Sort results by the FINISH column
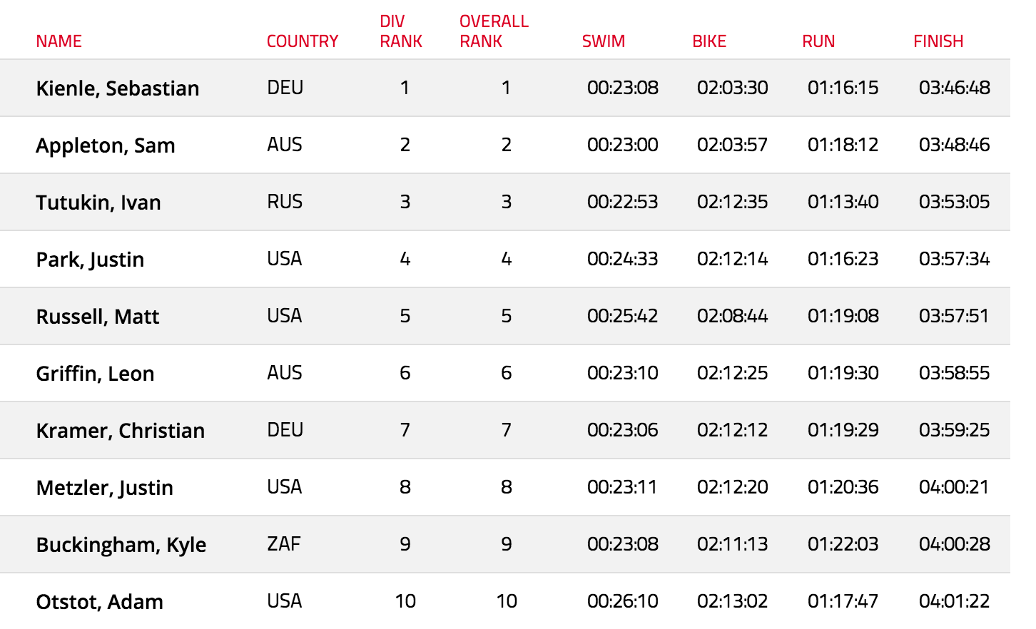The width and height of the screenshot is (1036, 629). click(x=938, y=41)
